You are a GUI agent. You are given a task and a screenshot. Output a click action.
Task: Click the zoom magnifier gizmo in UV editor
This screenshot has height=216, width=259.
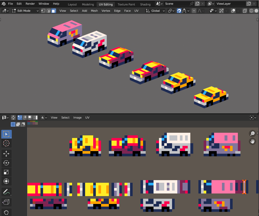click(252, 133)
